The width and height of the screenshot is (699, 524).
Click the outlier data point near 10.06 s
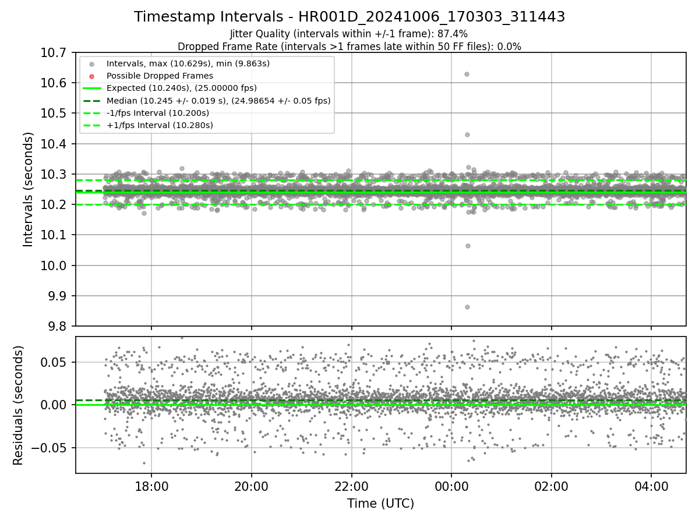tap(468, 246)
